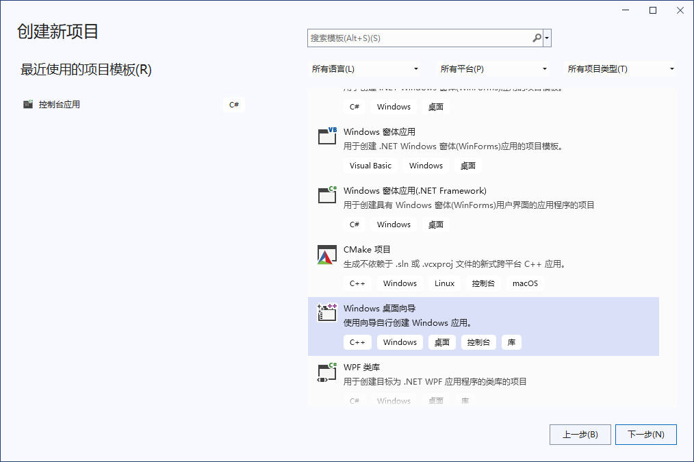The image size is (694, 462).
Task: Click the C# Windows 窗体应用(.NET Framework) icon
Action: pos(328,194)
